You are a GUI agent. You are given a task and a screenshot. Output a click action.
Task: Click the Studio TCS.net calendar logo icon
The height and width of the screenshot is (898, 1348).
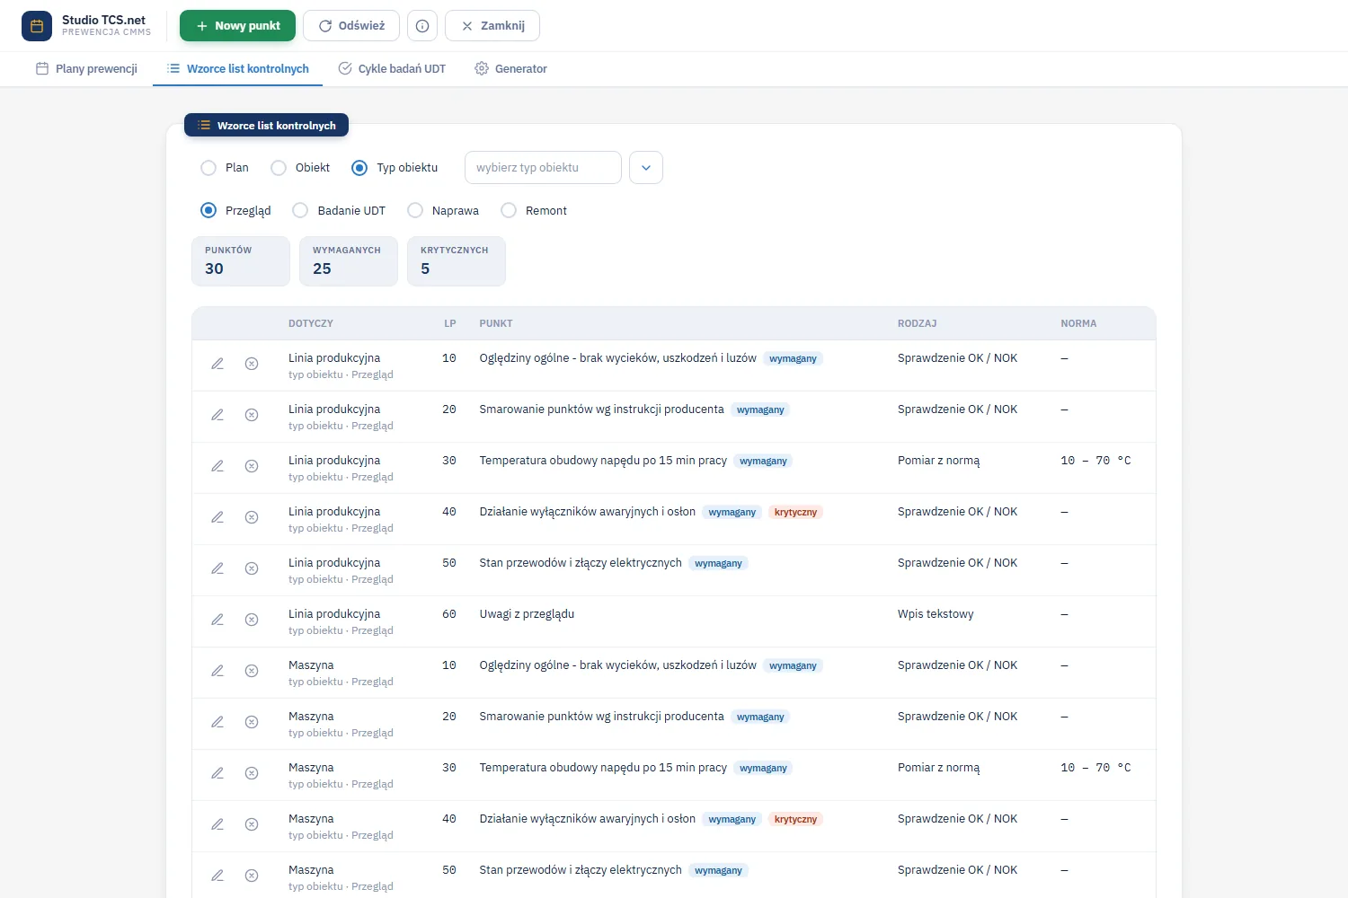point(37,26)
